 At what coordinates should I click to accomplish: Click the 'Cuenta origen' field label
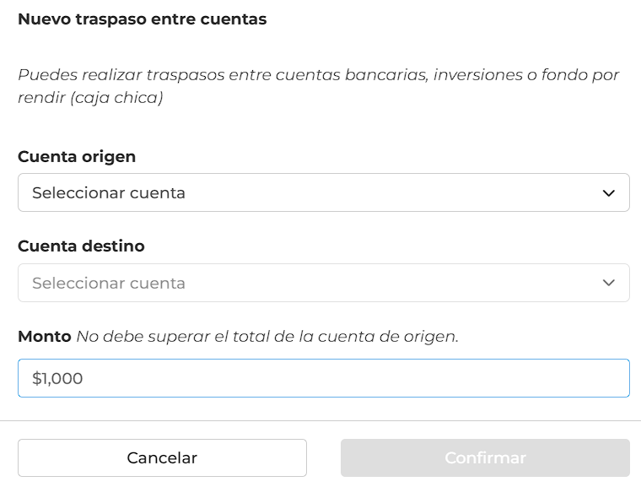pyautogui.click(x=77, y=157)
